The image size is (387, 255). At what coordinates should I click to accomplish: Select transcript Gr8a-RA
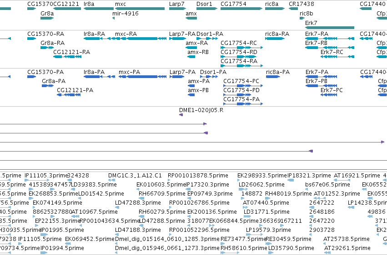pyautogui.click(x=53, y=43)
